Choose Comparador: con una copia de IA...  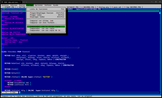coord(46,30)
